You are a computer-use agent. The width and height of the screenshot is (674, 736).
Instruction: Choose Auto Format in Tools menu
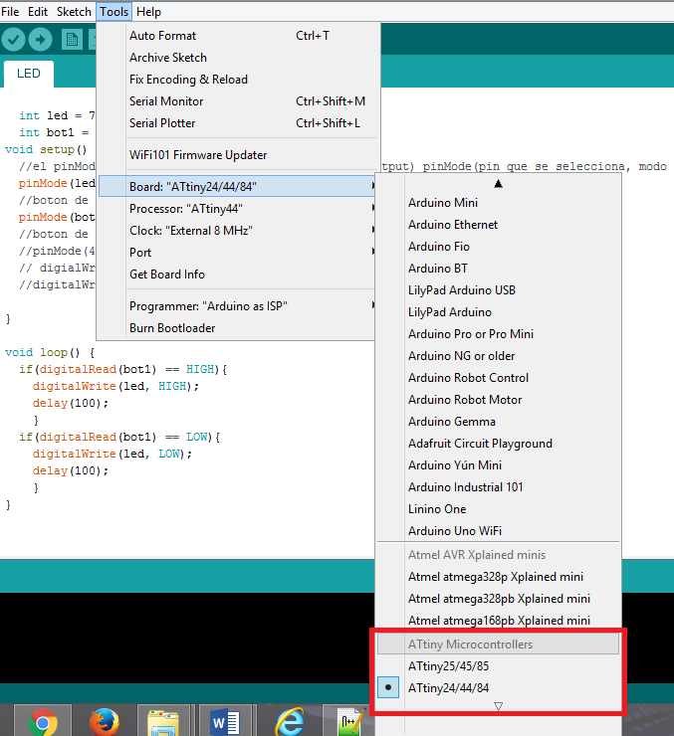[x=237, y=36]
